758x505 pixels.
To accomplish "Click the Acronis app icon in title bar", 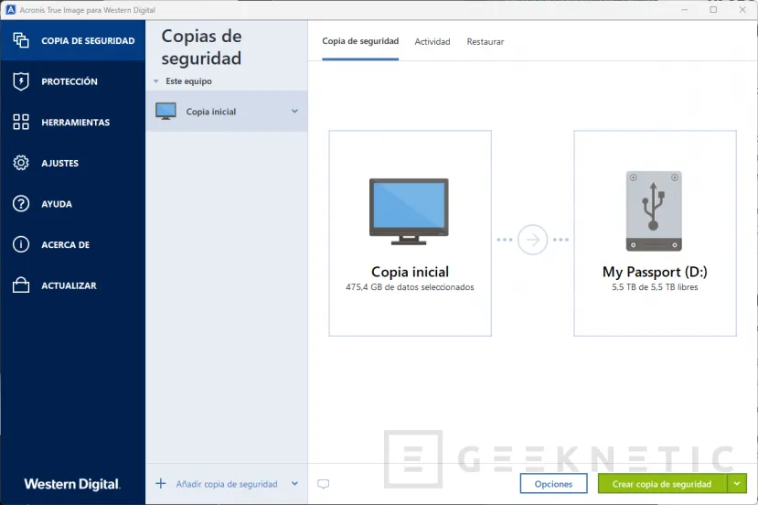I will (x=10, y=10).
